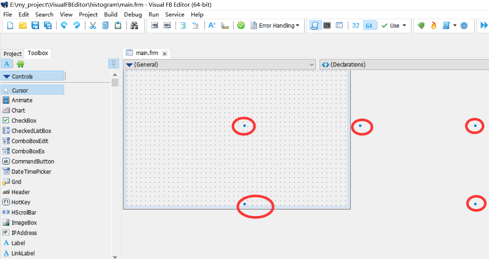This screenshot has width=489, height=259.
Task: Open compiler settings with the gear icon
Action: 463,25
